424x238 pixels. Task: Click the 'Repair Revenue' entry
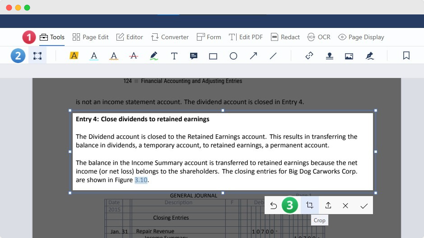tap(155, 231)
